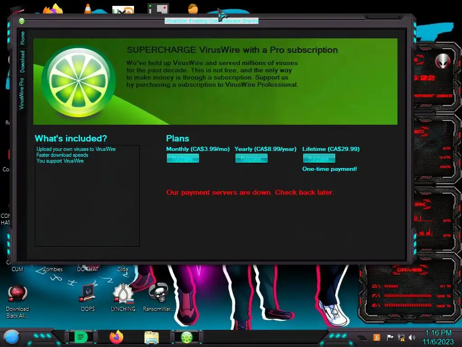Open the Download tab
Viewport: 462px width, 347px height.
(23, 61)
